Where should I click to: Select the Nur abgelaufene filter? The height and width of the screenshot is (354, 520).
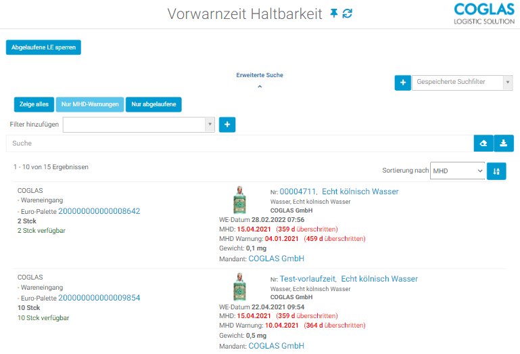(x=153, y=104)
